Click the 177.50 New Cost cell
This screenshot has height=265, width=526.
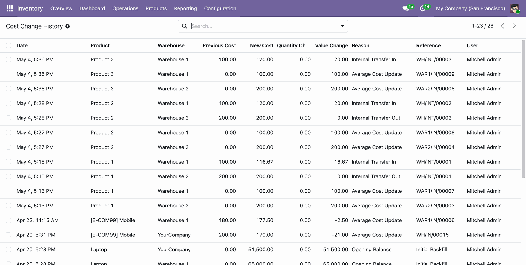(265, 220)
